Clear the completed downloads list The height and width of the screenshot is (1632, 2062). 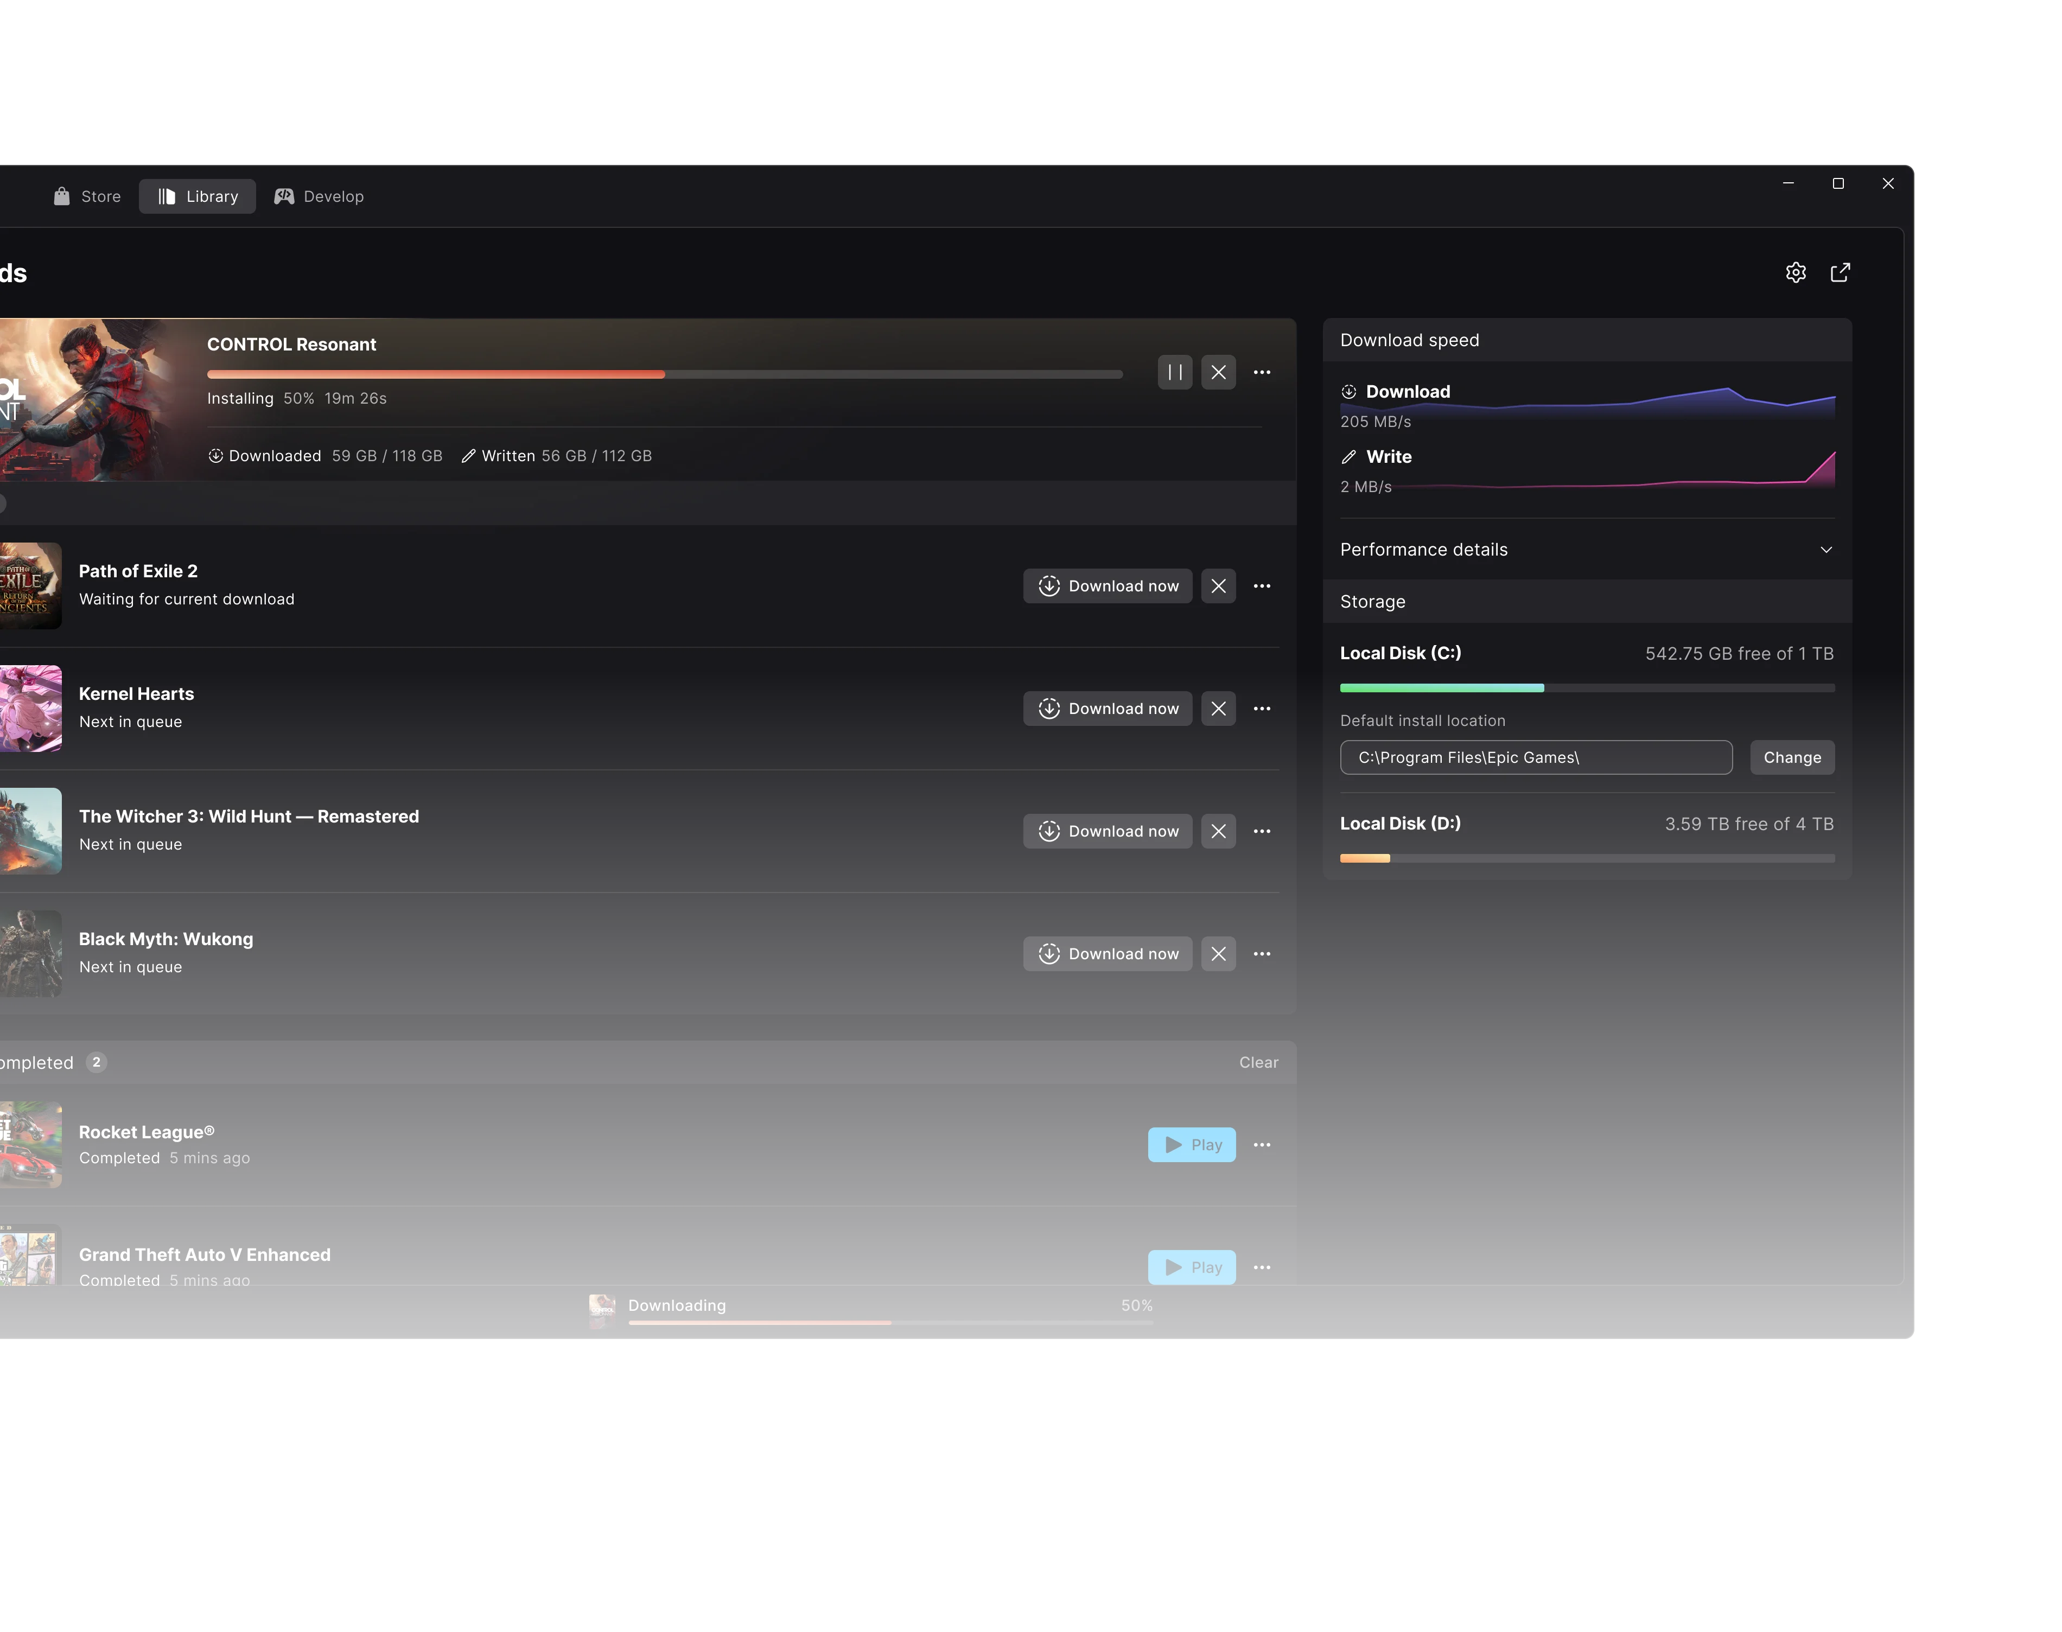coord(1258,1062)
